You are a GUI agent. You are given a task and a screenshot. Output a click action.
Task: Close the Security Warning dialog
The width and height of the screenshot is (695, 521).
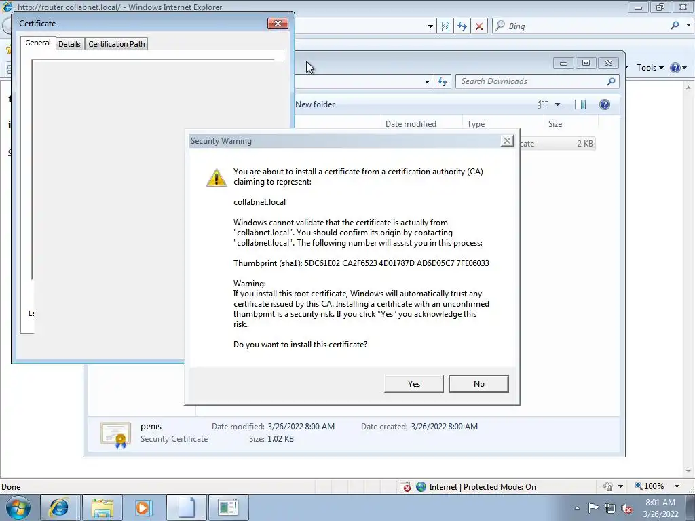507,141
